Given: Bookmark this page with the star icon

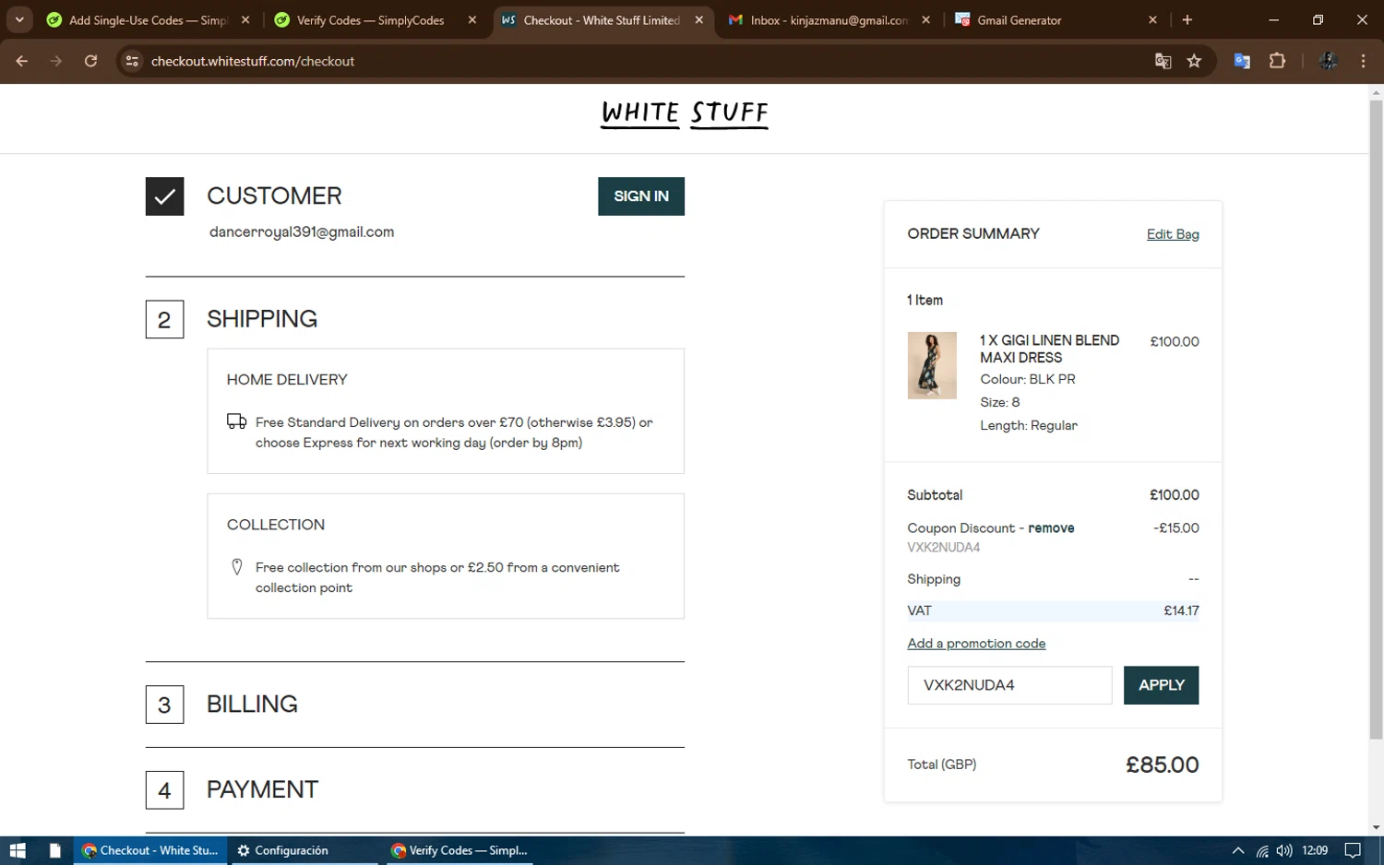Looking at the screenshot, I should coord(1194,61).
